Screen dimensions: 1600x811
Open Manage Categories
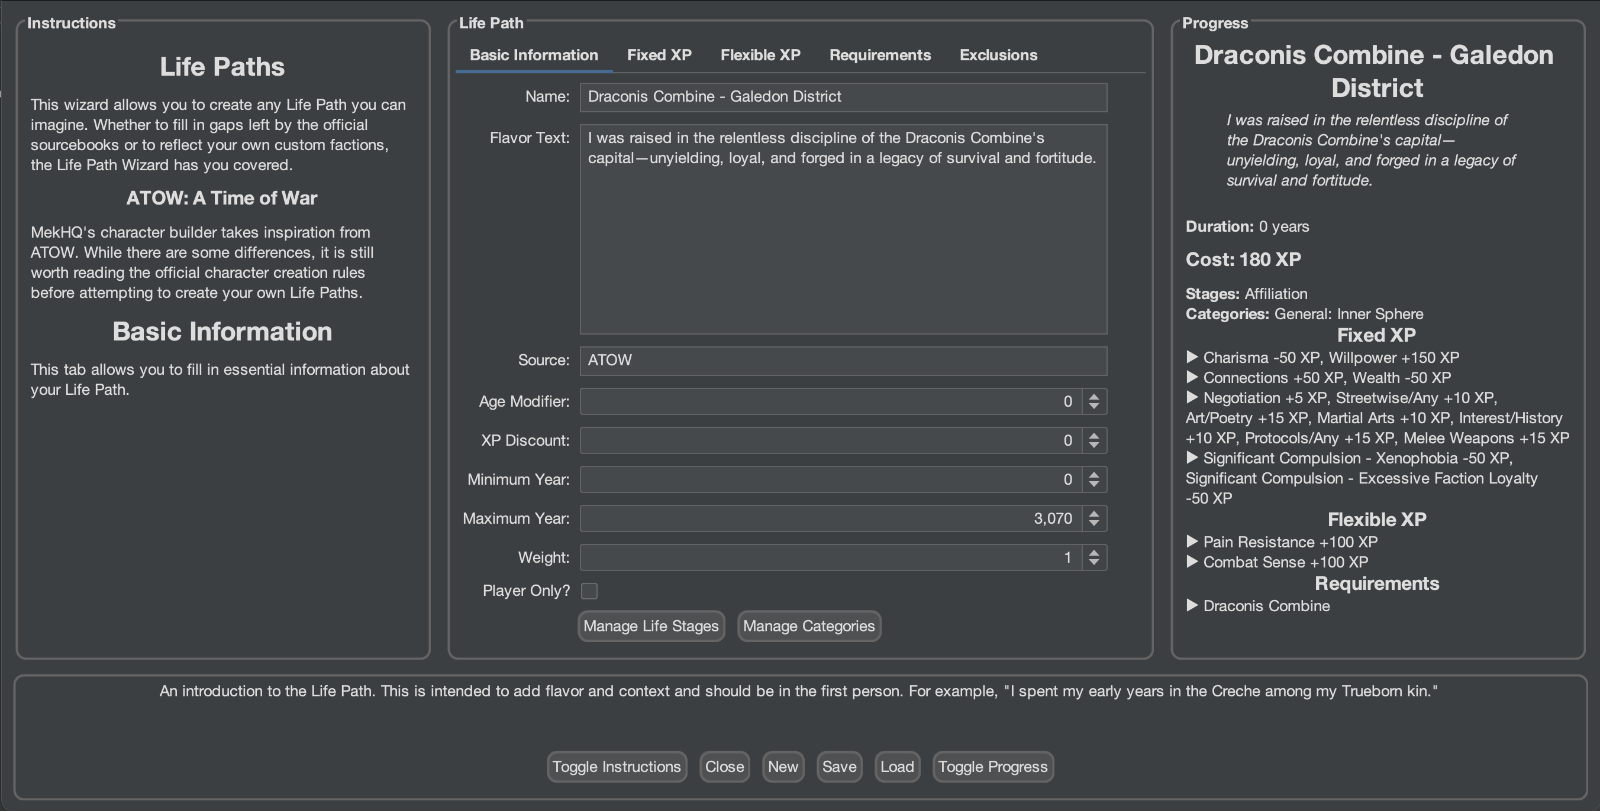tap(809, 626)
